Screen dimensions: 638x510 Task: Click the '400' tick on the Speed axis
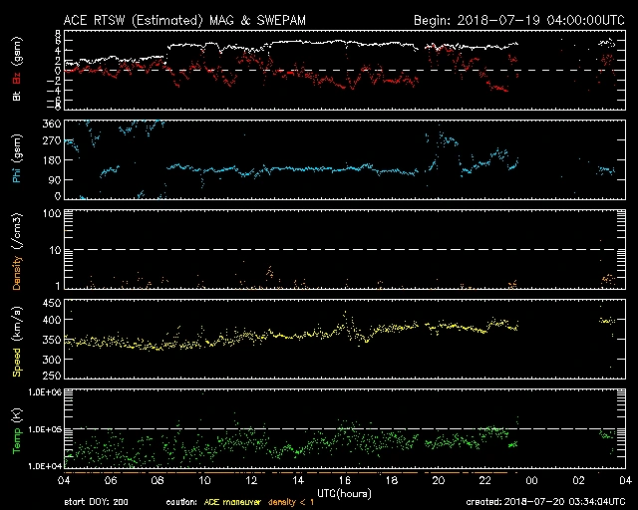coord(52,320)
